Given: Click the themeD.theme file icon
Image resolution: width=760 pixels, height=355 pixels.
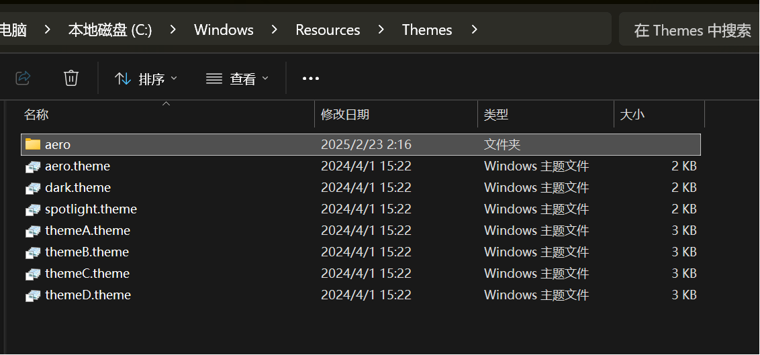Looking at the screenshot, I should click(x=32, y=295).
